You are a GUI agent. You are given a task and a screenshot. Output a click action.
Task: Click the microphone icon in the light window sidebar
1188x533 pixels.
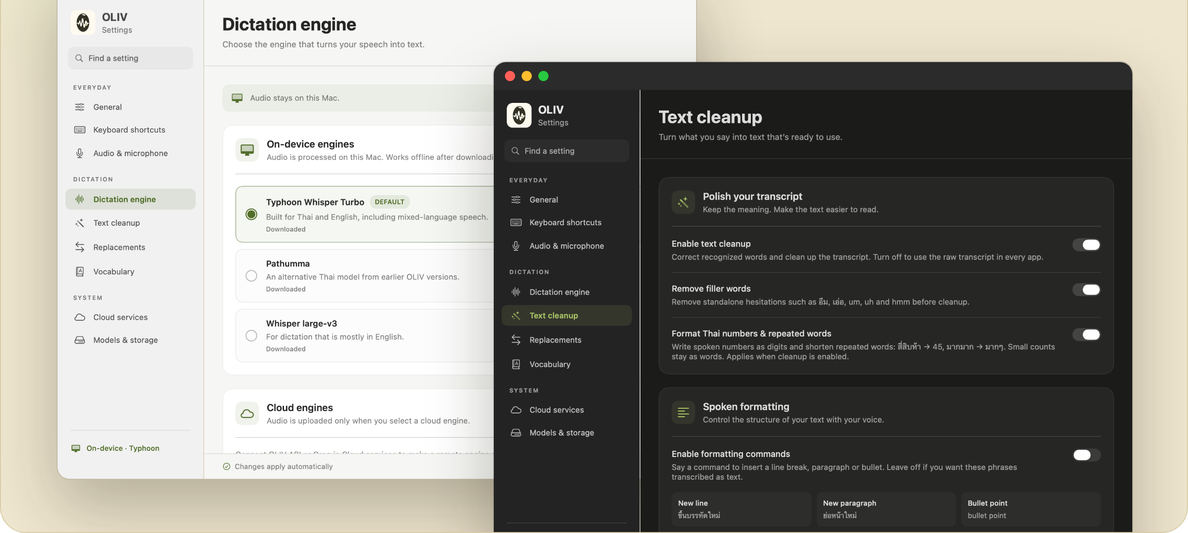(x=80, y=153)
